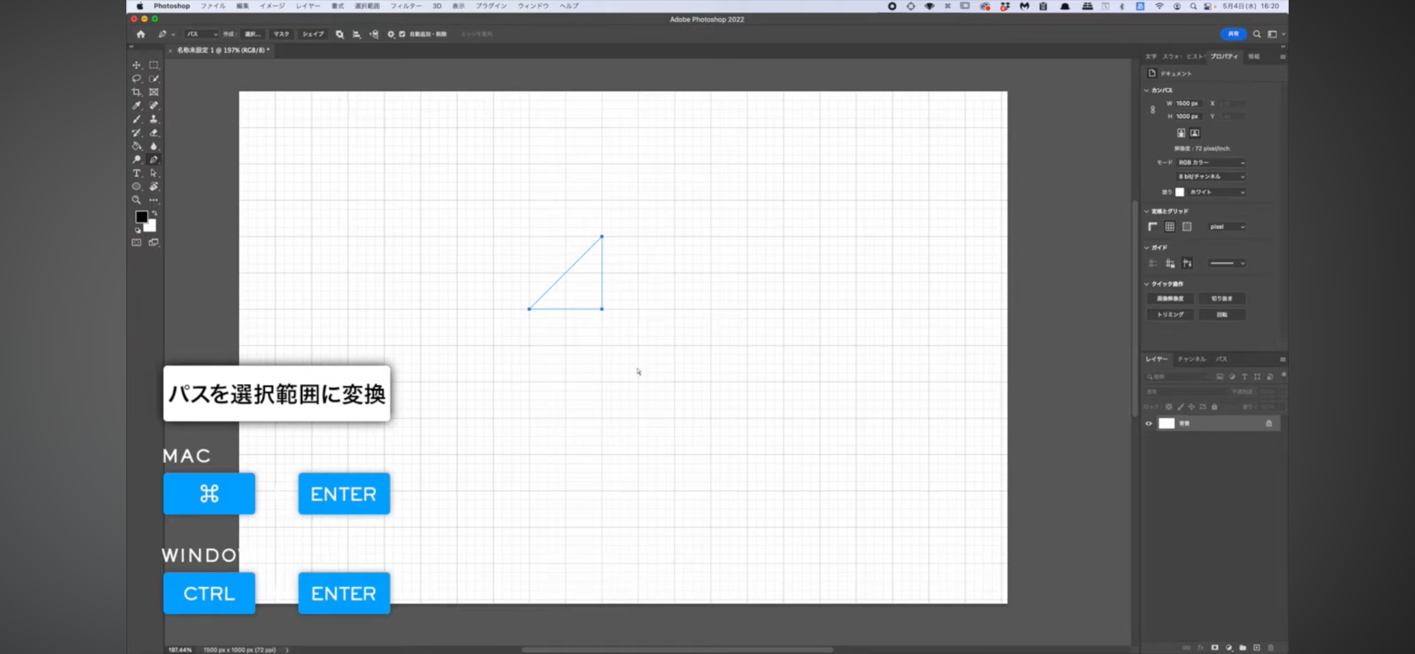
Task: Click the black foreground color swatch
Action: 141,216
